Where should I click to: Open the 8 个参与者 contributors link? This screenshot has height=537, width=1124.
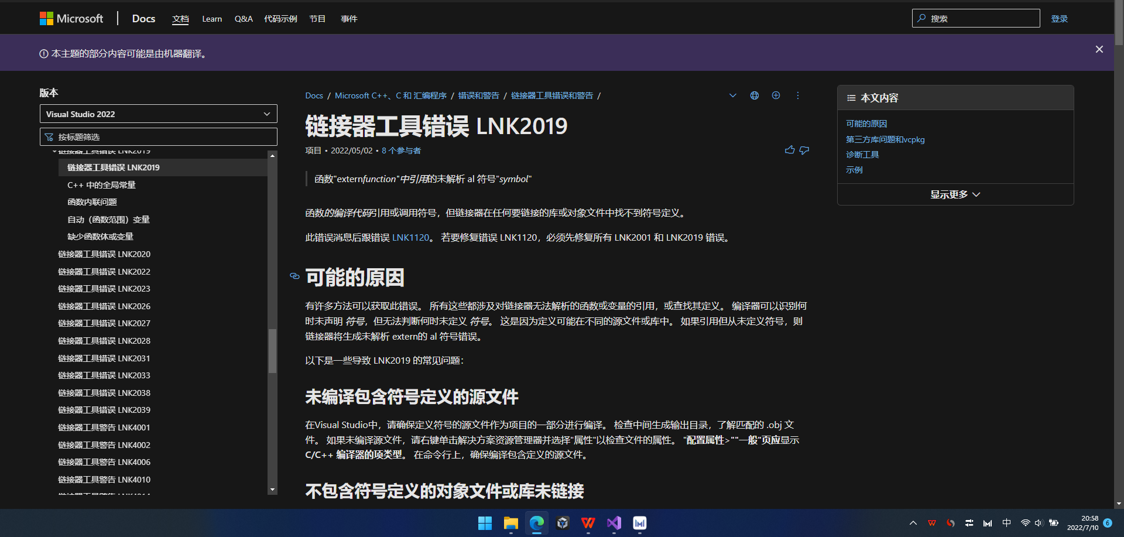click(401, 151)
